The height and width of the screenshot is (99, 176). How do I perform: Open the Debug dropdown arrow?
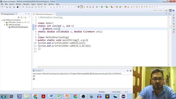pyautogui.click(x=99, y=7)
